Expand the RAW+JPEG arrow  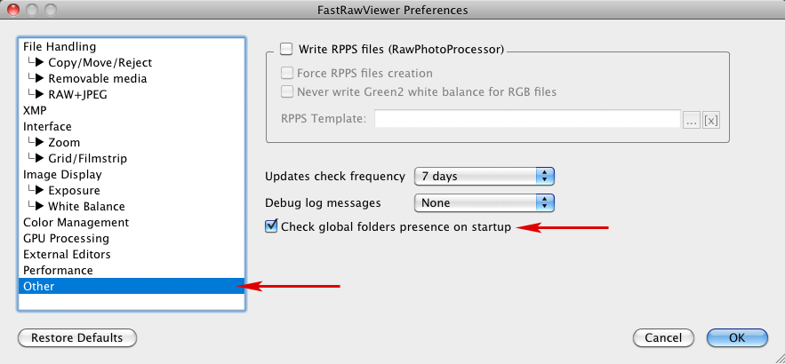(40, 94)
